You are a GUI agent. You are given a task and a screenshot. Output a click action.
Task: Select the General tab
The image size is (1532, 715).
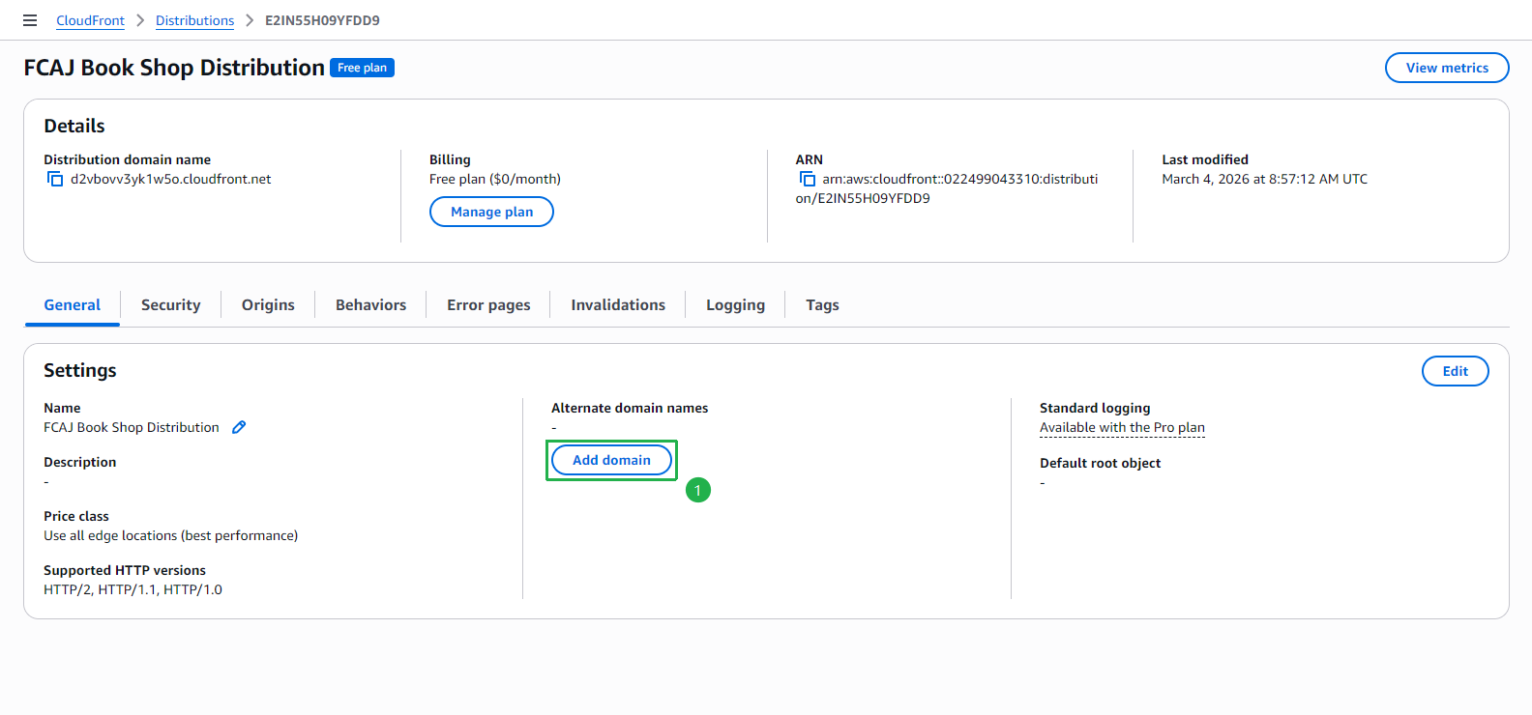tap(73, 305)
